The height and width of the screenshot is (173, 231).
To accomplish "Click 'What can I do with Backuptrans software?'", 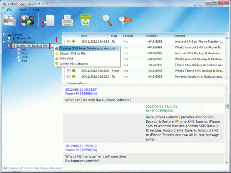I will coord(98,100).
